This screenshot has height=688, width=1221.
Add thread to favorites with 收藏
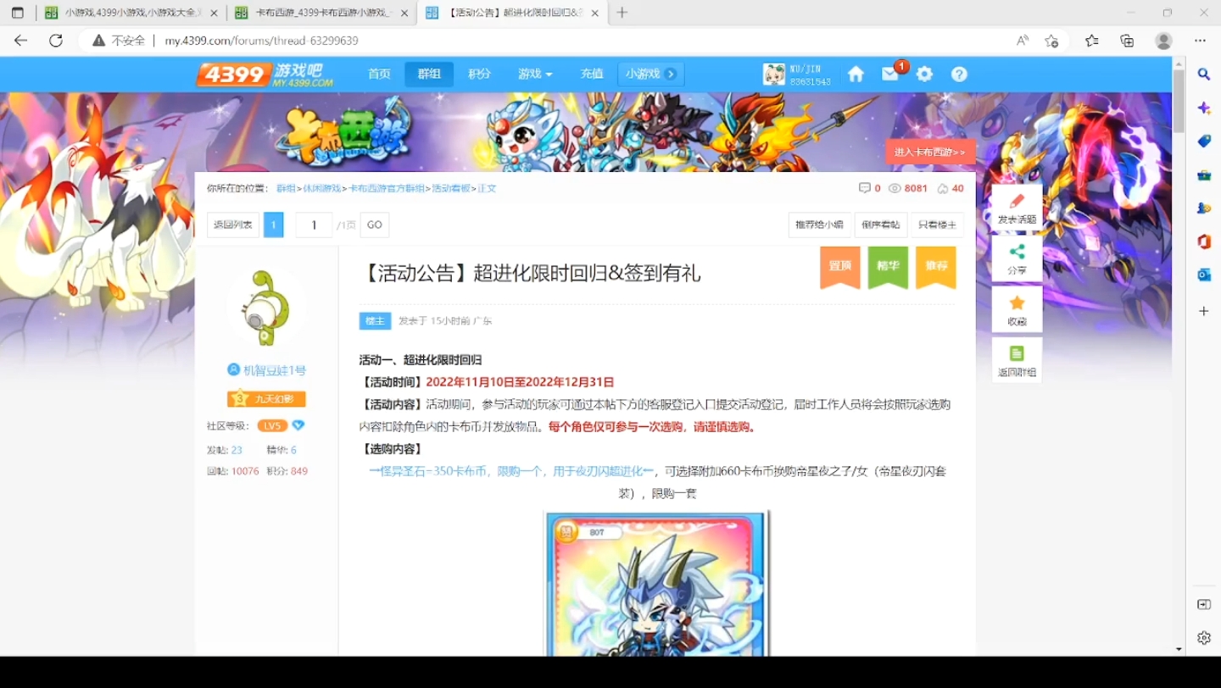[1017, 309]
